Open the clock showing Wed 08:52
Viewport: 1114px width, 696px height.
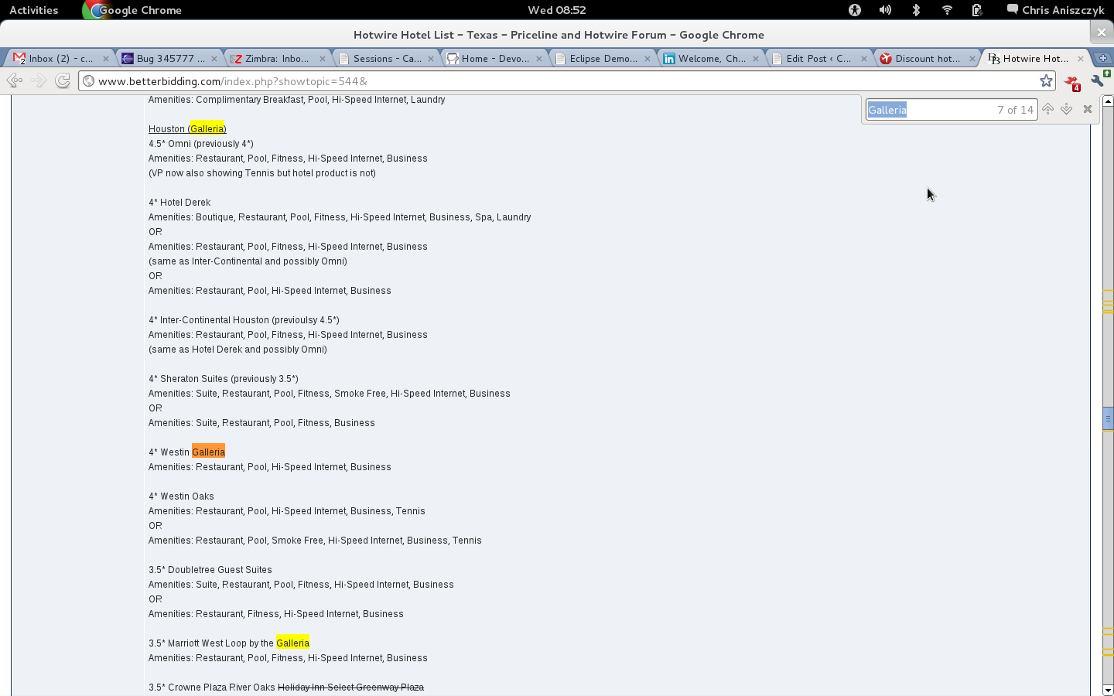pos(556,10)
